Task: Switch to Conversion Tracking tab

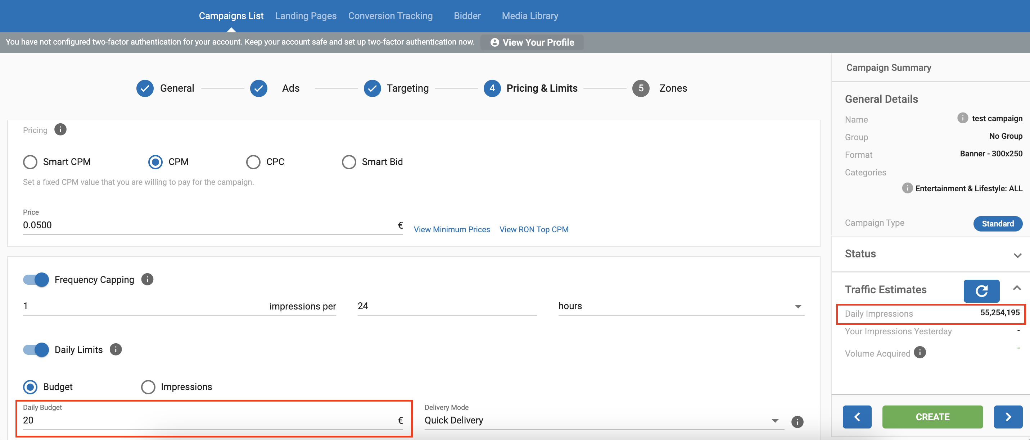Action: tap(390, 16)
